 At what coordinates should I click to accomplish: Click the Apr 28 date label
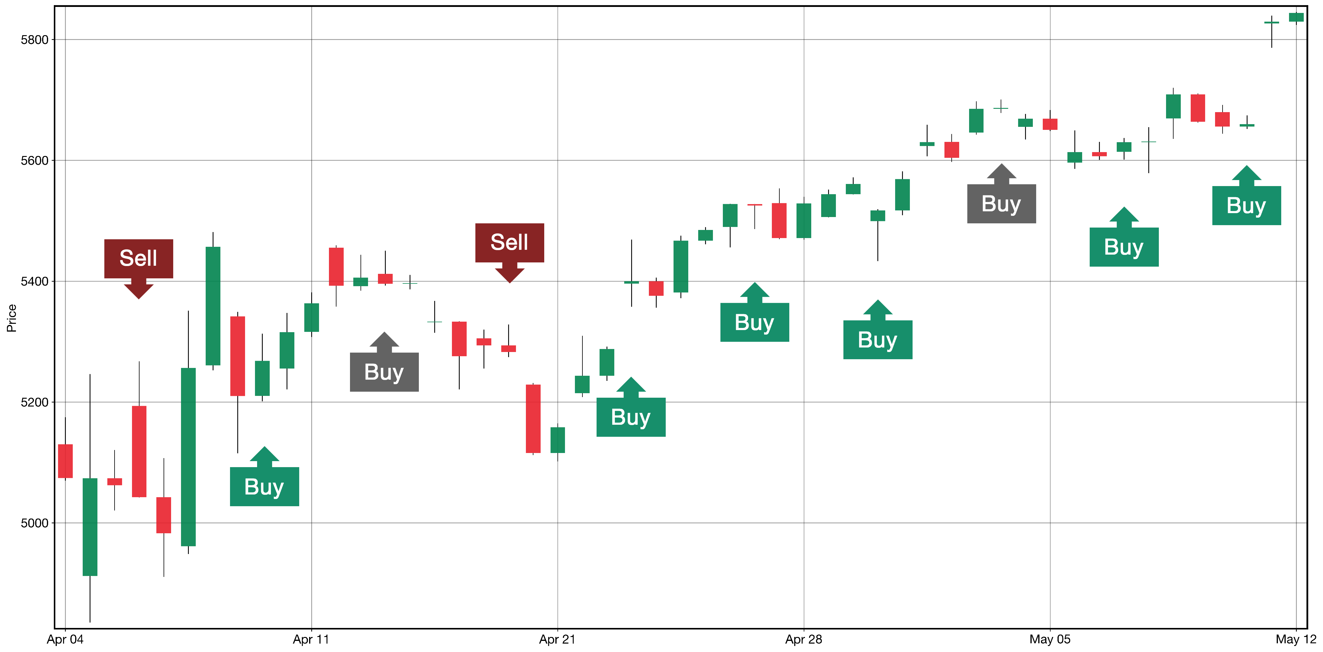pos(804,640)
